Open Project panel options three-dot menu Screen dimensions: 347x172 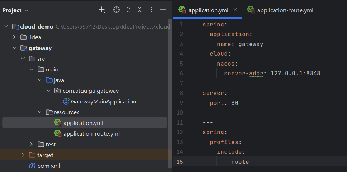click(x=152, y=10)
